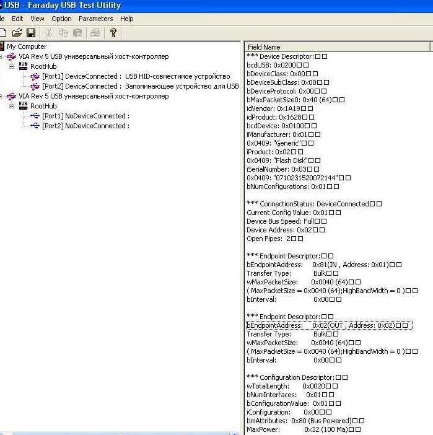
Task: Select the My Computer root node
Action: 27,46
